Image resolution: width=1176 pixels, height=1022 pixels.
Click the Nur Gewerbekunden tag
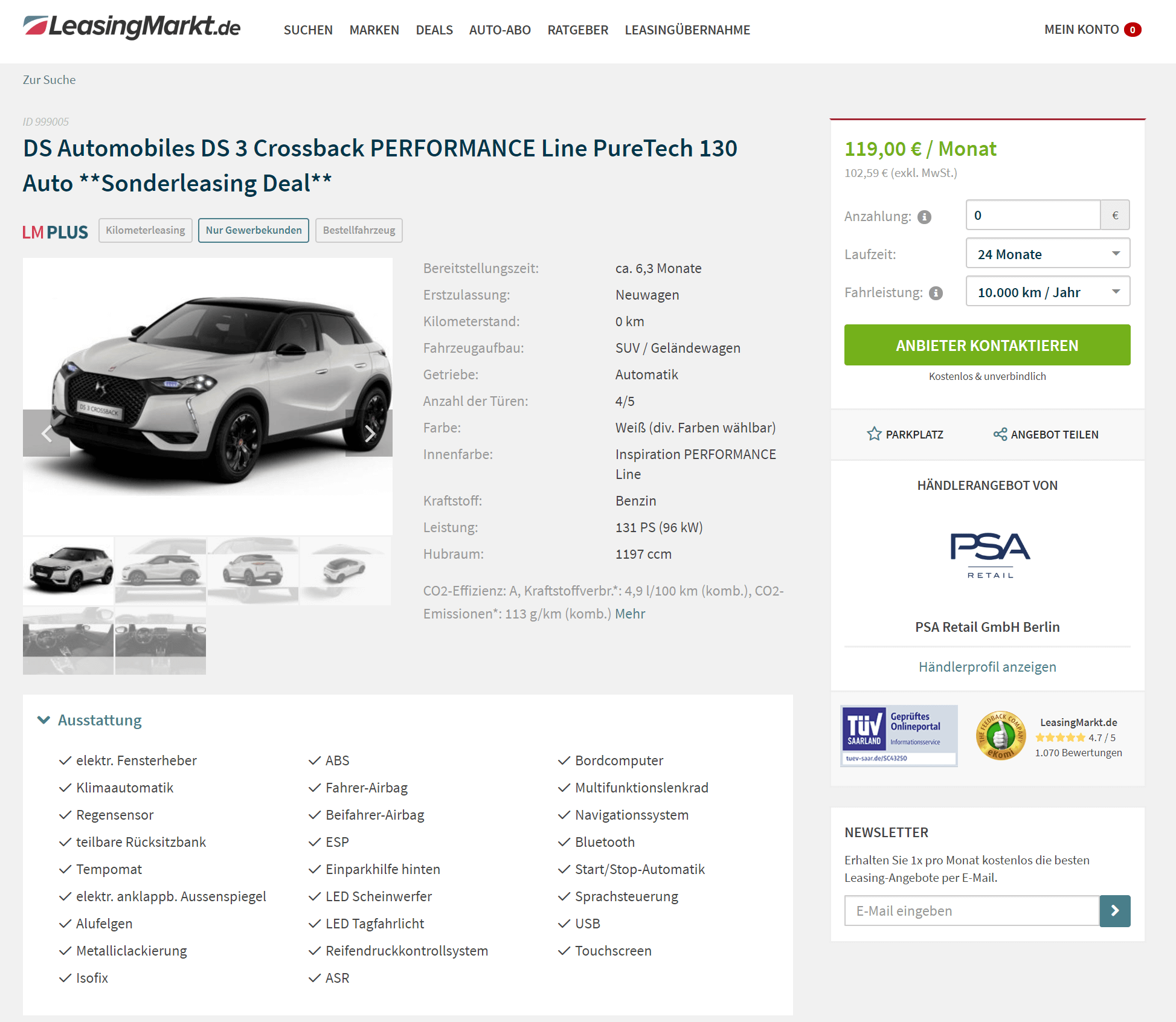coord(254,230)
